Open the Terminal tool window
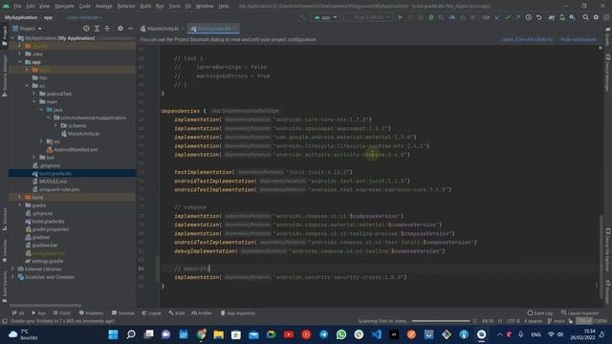612x344 pixels. 123,313
